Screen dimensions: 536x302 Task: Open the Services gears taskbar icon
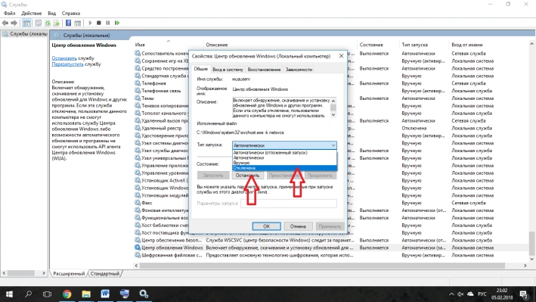[x=144, y=294]
